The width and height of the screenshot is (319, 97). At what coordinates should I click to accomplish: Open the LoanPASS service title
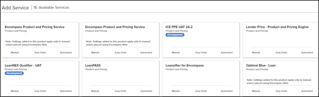pyautogui.click(x=93, y=66)
